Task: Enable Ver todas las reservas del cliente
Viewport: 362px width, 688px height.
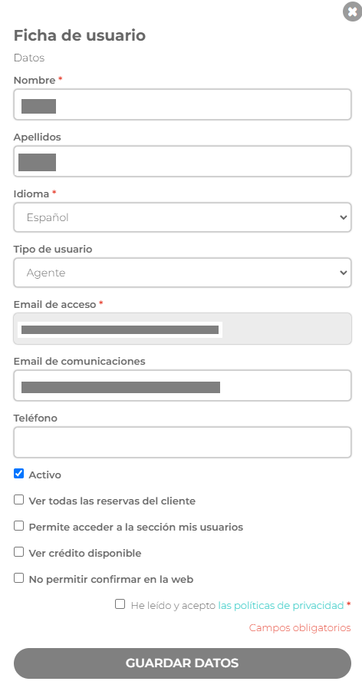Action: click(19, 499)
